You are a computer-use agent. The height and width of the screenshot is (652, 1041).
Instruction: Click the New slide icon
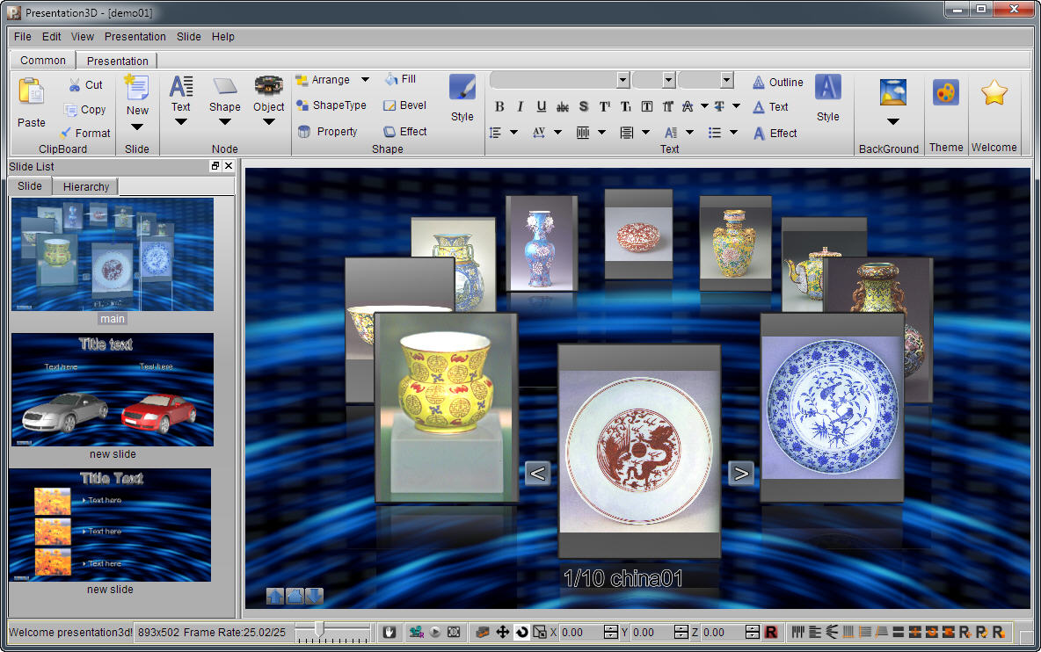[137, 88]
